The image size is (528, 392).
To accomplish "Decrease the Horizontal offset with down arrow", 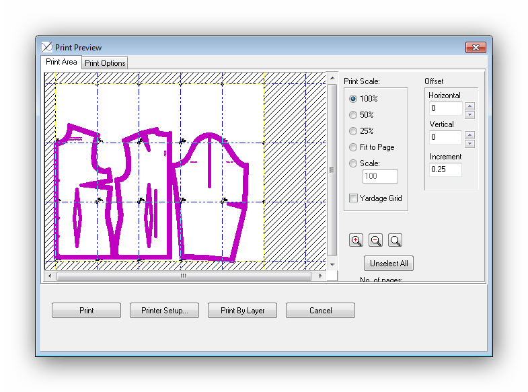I will coord(469,115).
